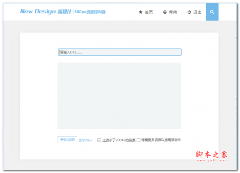Click the blue search icon button
This screenshot has width=240, height=173.
click(212, 12)
